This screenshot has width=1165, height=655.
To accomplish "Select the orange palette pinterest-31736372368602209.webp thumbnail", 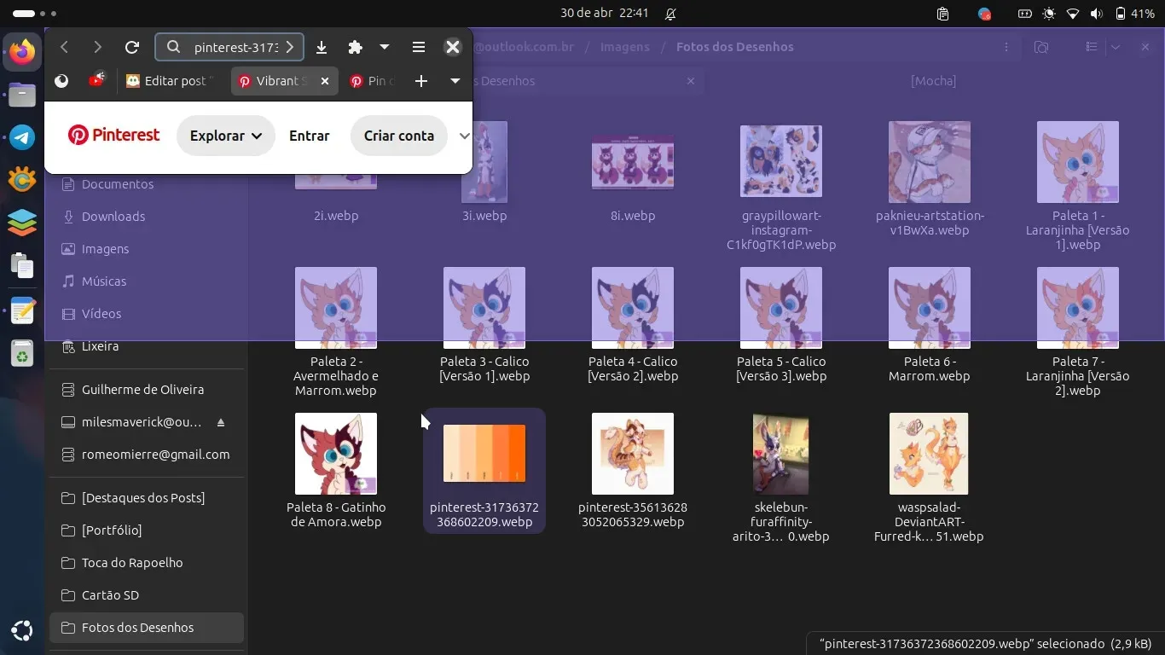I will point(484,454).
